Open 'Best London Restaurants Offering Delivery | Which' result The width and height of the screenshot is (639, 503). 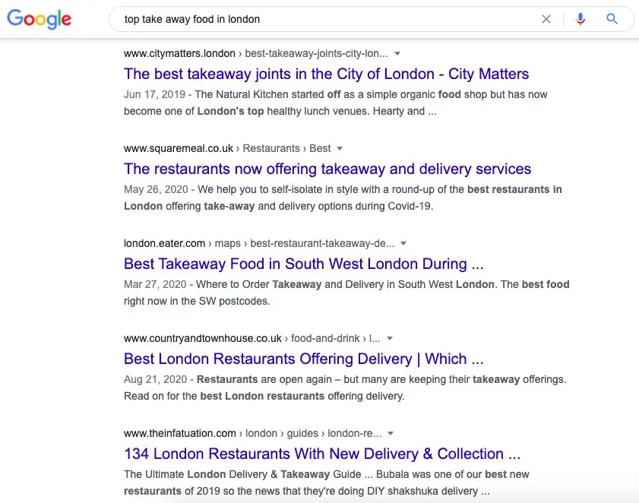click(x=304, y=359)
